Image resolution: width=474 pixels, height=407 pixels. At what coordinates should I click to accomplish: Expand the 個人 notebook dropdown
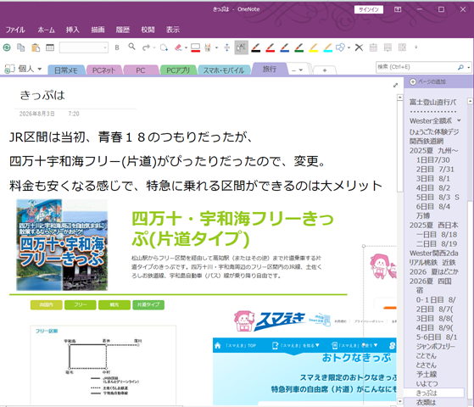pyautogui.click(x=40, y=70)
